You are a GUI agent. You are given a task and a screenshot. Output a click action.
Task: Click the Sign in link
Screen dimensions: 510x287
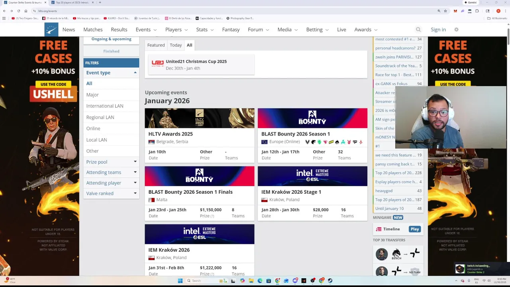438,29
